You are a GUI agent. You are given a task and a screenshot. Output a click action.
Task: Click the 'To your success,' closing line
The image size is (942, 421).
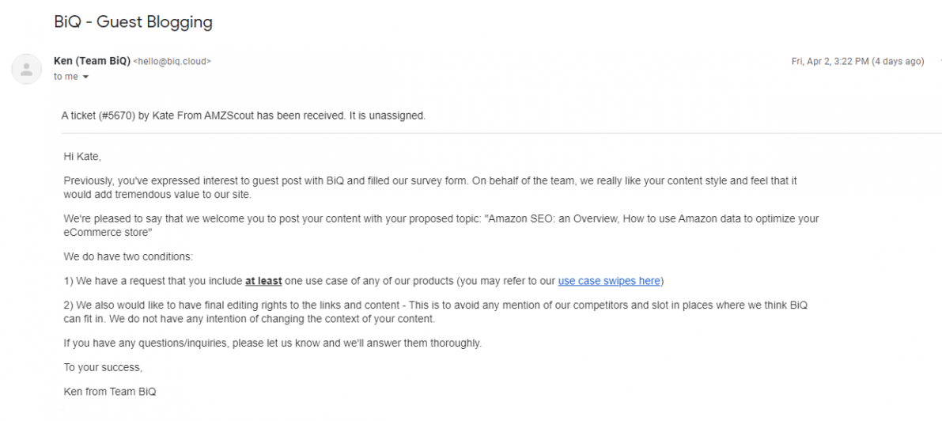(103, 367)
